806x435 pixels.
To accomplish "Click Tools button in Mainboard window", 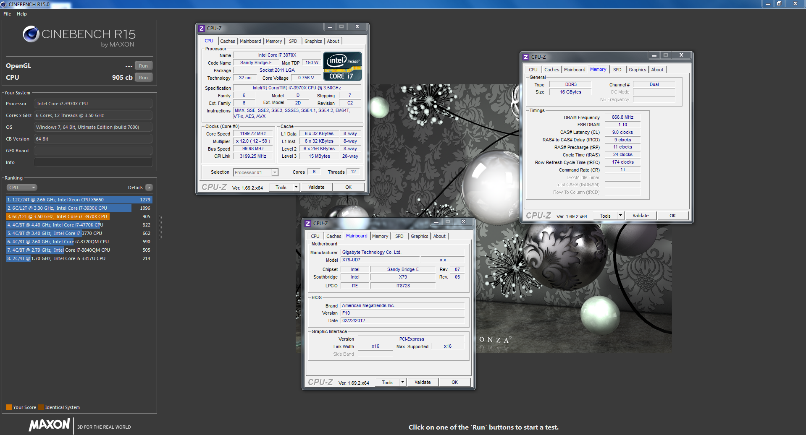I will tap(387, 383).
